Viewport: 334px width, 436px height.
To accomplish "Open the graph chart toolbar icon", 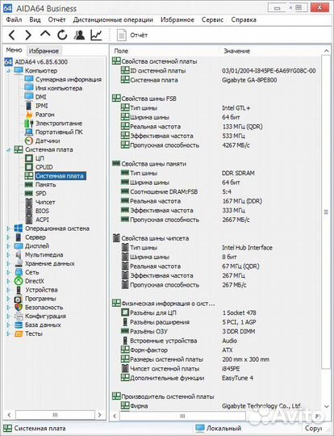I will [96, 35].
